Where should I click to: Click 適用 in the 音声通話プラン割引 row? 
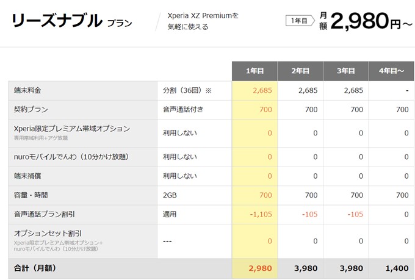(170, 214)
